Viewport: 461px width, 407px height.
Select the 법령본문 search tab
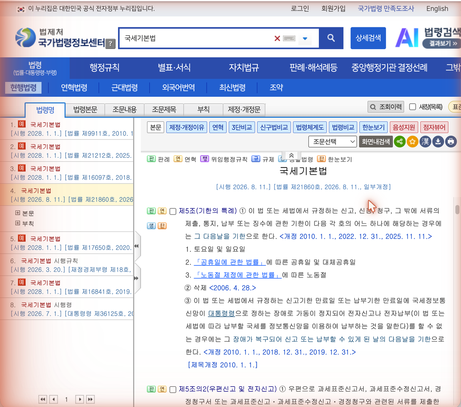coord(85,110)
